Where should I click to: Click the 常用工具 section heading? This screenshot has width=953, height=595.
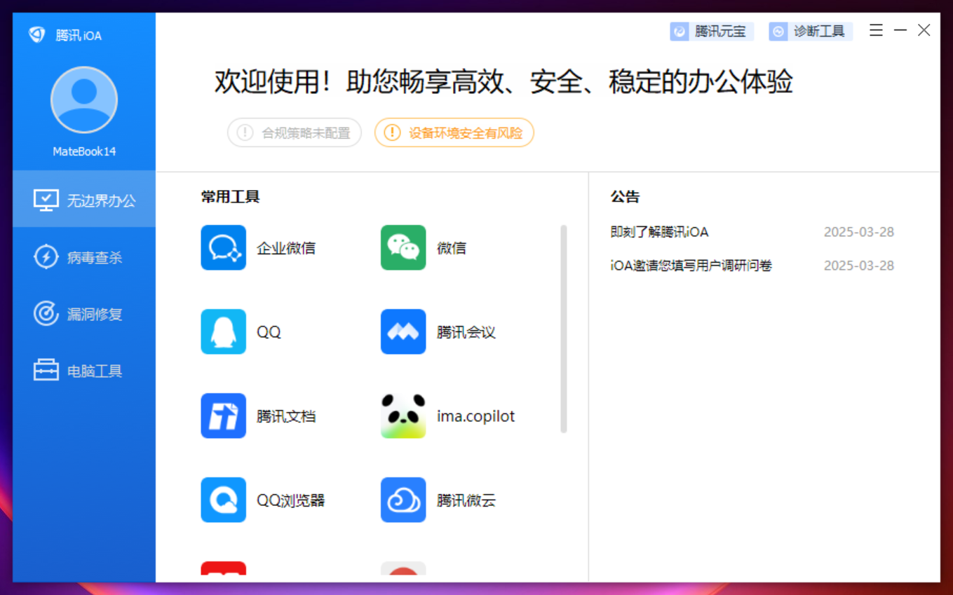click(x=231, y=196)
